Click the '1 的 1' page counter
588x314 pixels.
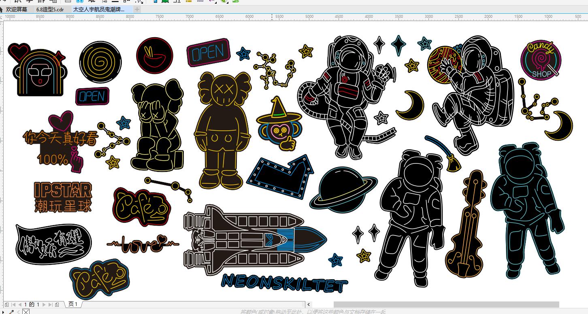coord(32,304)
